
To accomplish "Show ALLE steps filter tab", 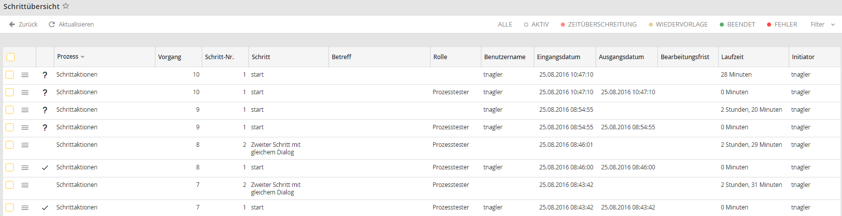I will point(505,24).
